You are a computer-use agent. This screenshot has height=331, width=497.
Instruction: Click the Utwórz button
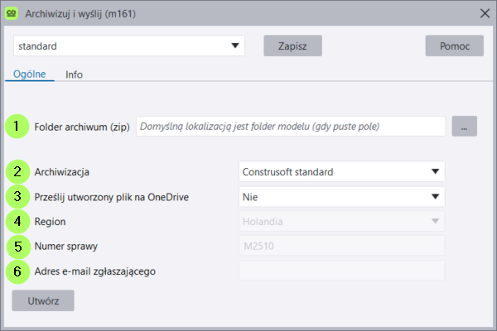(43, 300)
